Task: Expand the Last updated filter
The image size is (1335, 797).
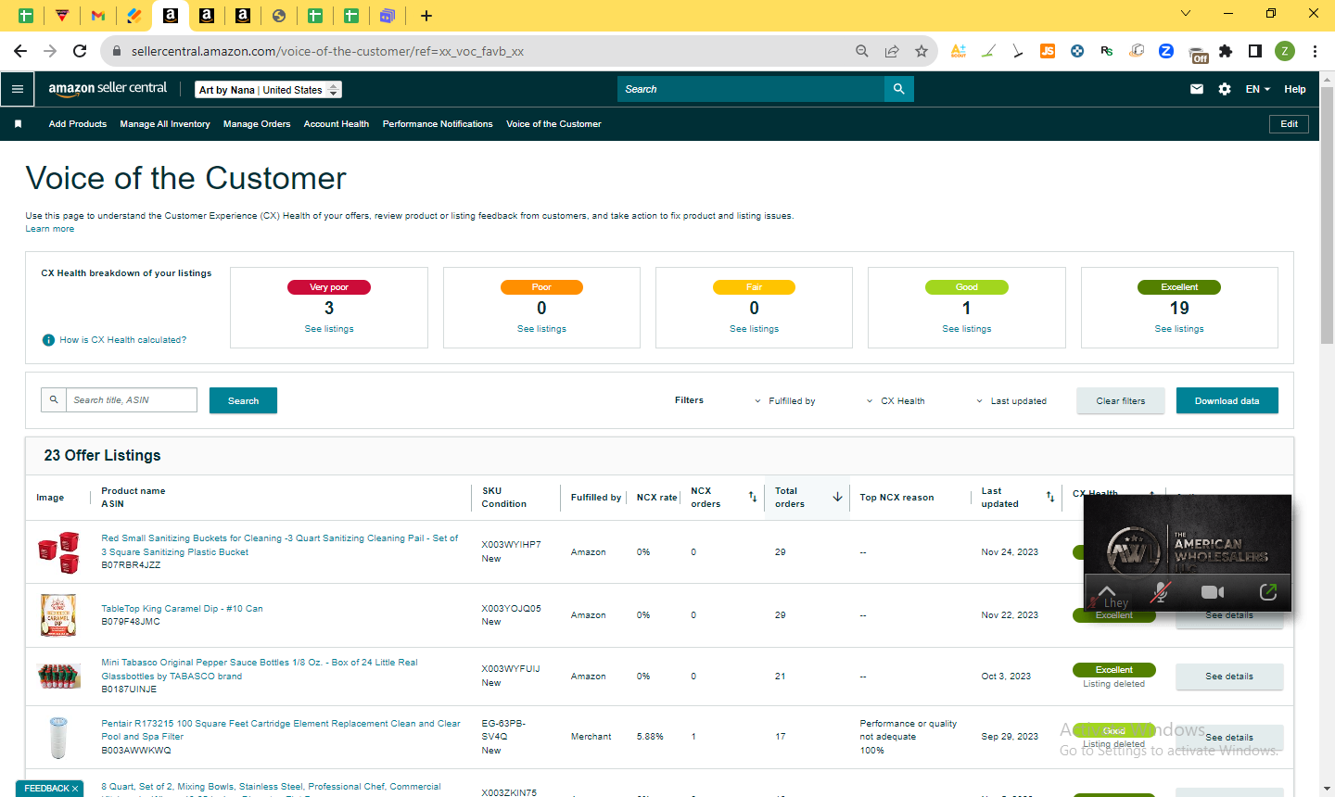Action: (x=1011, y=401)
